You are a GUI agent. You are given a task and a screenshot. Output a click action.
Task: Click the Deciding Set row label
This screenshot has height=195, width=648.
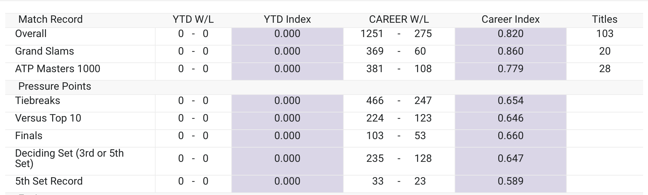tap(69, 158)
